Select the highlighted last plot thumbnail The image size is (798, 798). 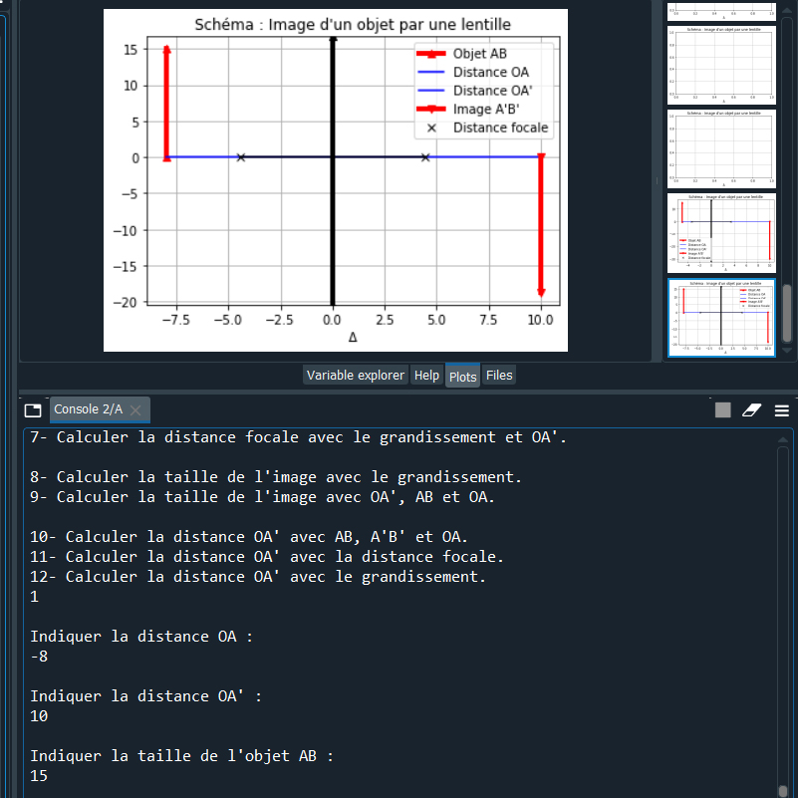[x=720, y=317]
